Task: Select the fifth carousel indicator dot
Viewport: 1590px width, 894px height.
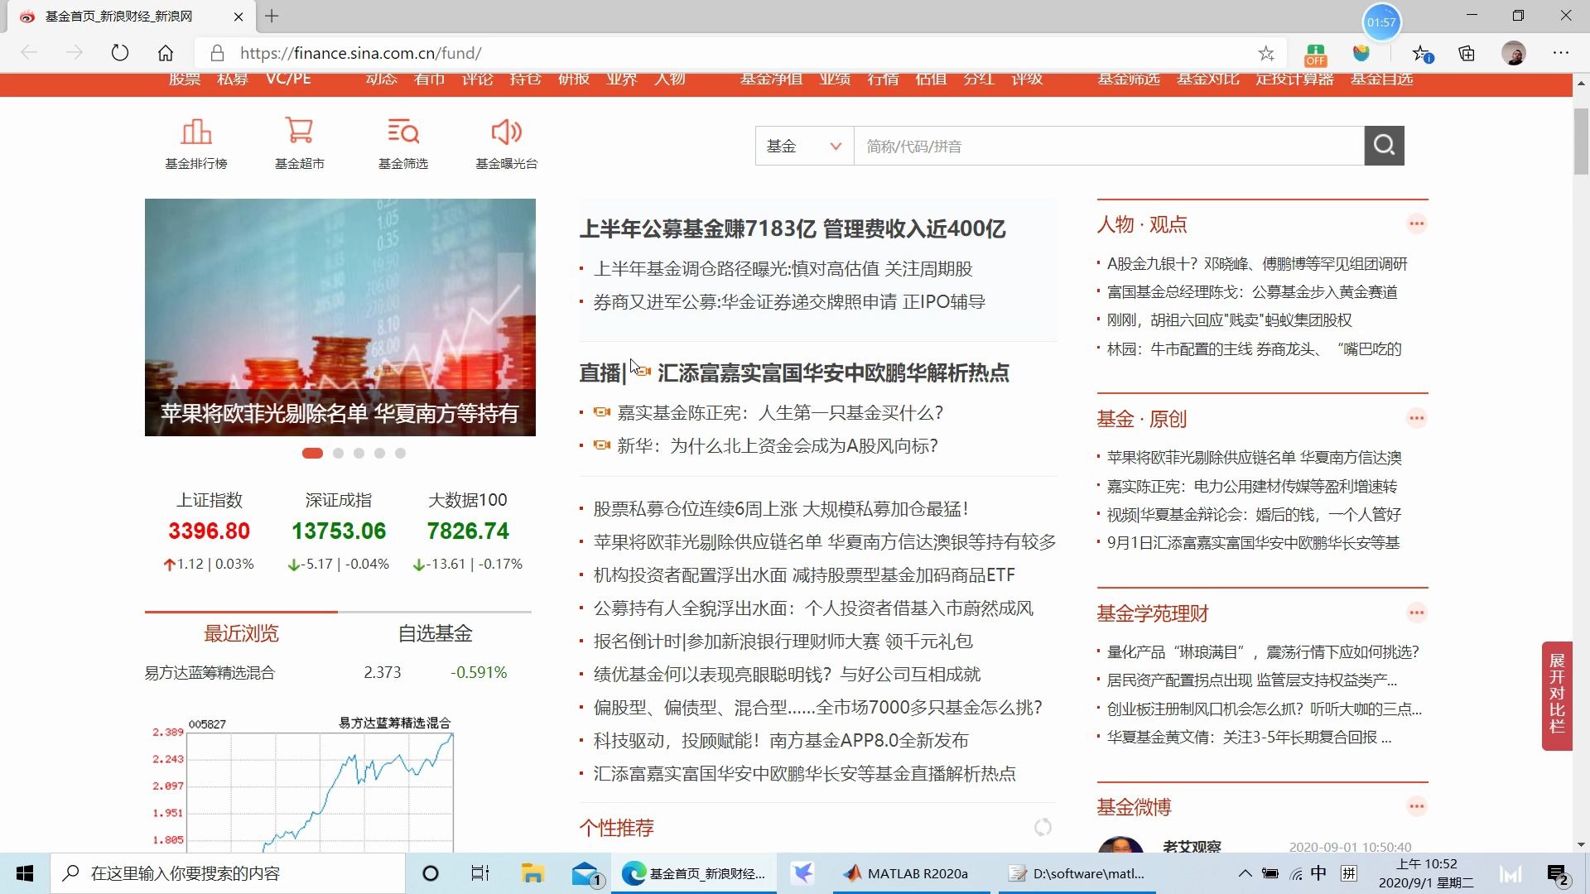Action: click(x=400, y=453)
